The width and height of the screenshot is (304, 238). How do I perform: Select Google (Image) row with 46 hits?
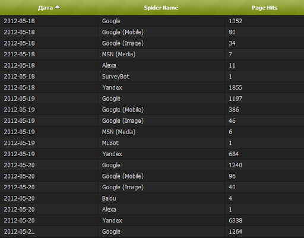152,121
